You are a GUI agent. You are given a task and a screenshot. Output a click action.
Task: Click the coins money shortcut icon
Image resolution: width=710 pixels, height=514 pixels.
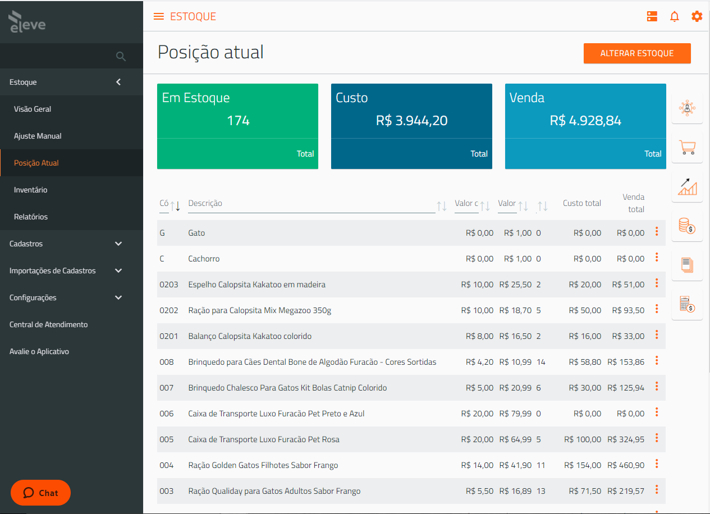coord(687,226)
